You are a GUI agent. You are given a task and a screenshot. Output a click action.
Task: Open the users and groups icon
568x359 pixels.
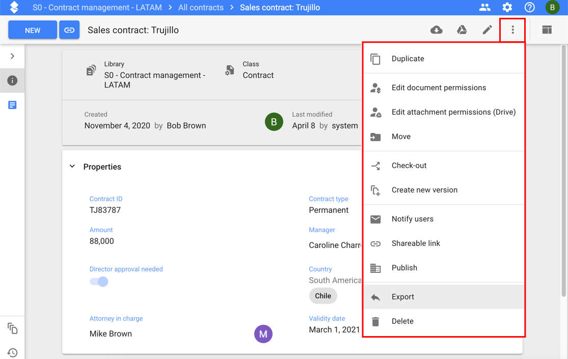pos(484,7)
